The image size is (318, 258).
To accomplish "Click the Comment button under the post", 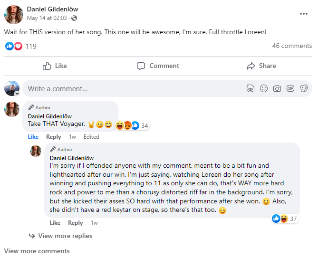I will [158, 66].
